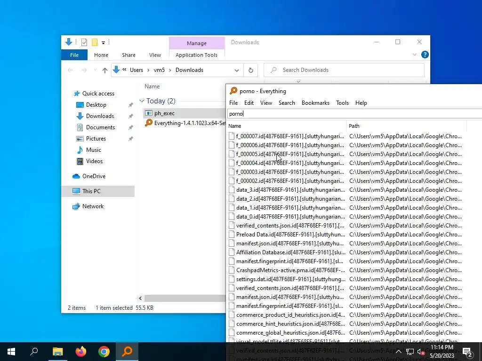482x361 pixels.
Task: Click Users in the address breadcrumb
Action: [x=136, y=71]
